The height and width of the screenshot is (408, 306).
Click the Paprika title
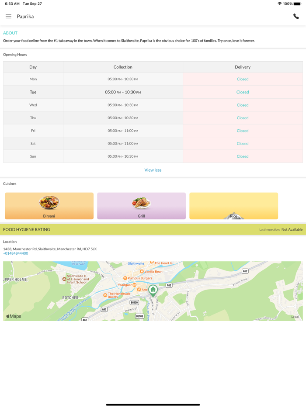coord(25,17)
